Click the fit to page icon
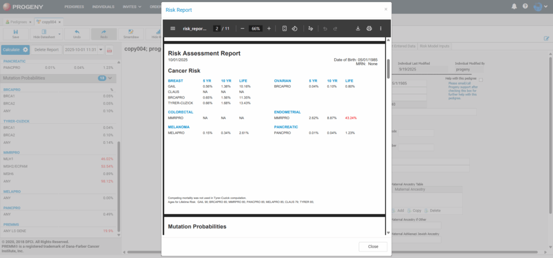The height and width of the screenshot is (258, 553). (x=284, y=29)
